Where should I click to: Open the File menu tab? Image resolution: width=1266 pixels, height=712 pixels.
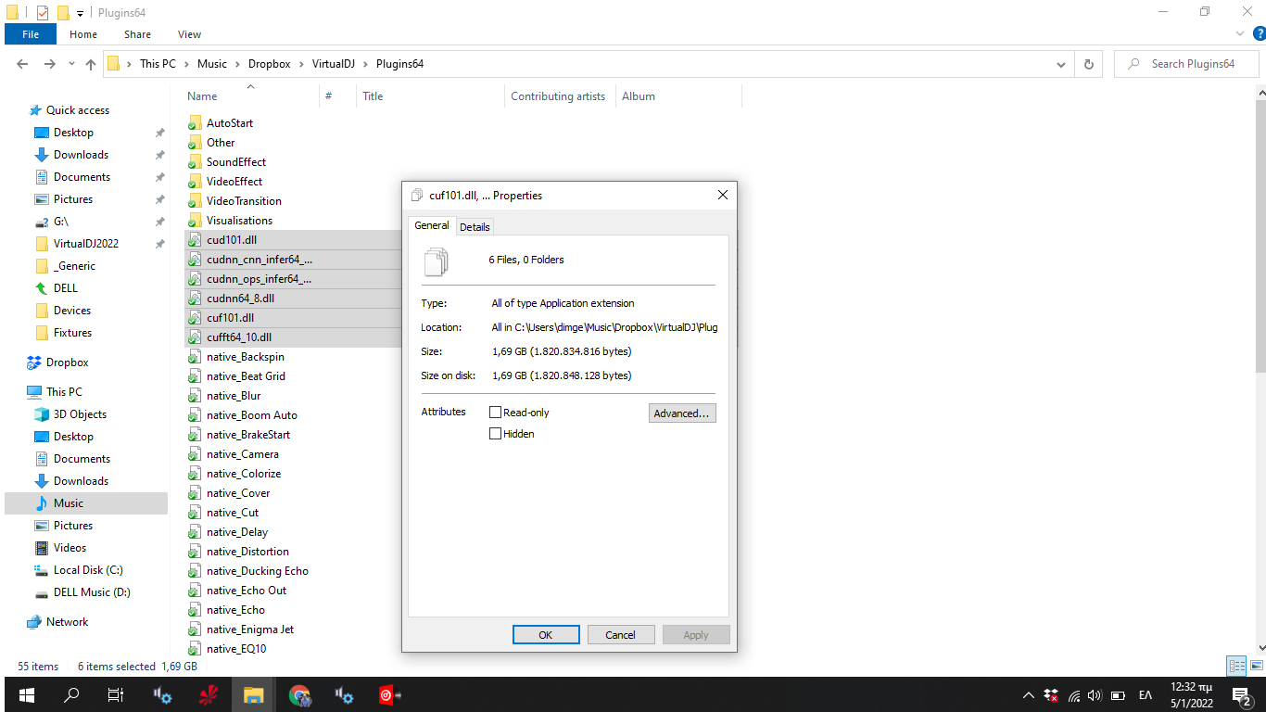[31, 34]
